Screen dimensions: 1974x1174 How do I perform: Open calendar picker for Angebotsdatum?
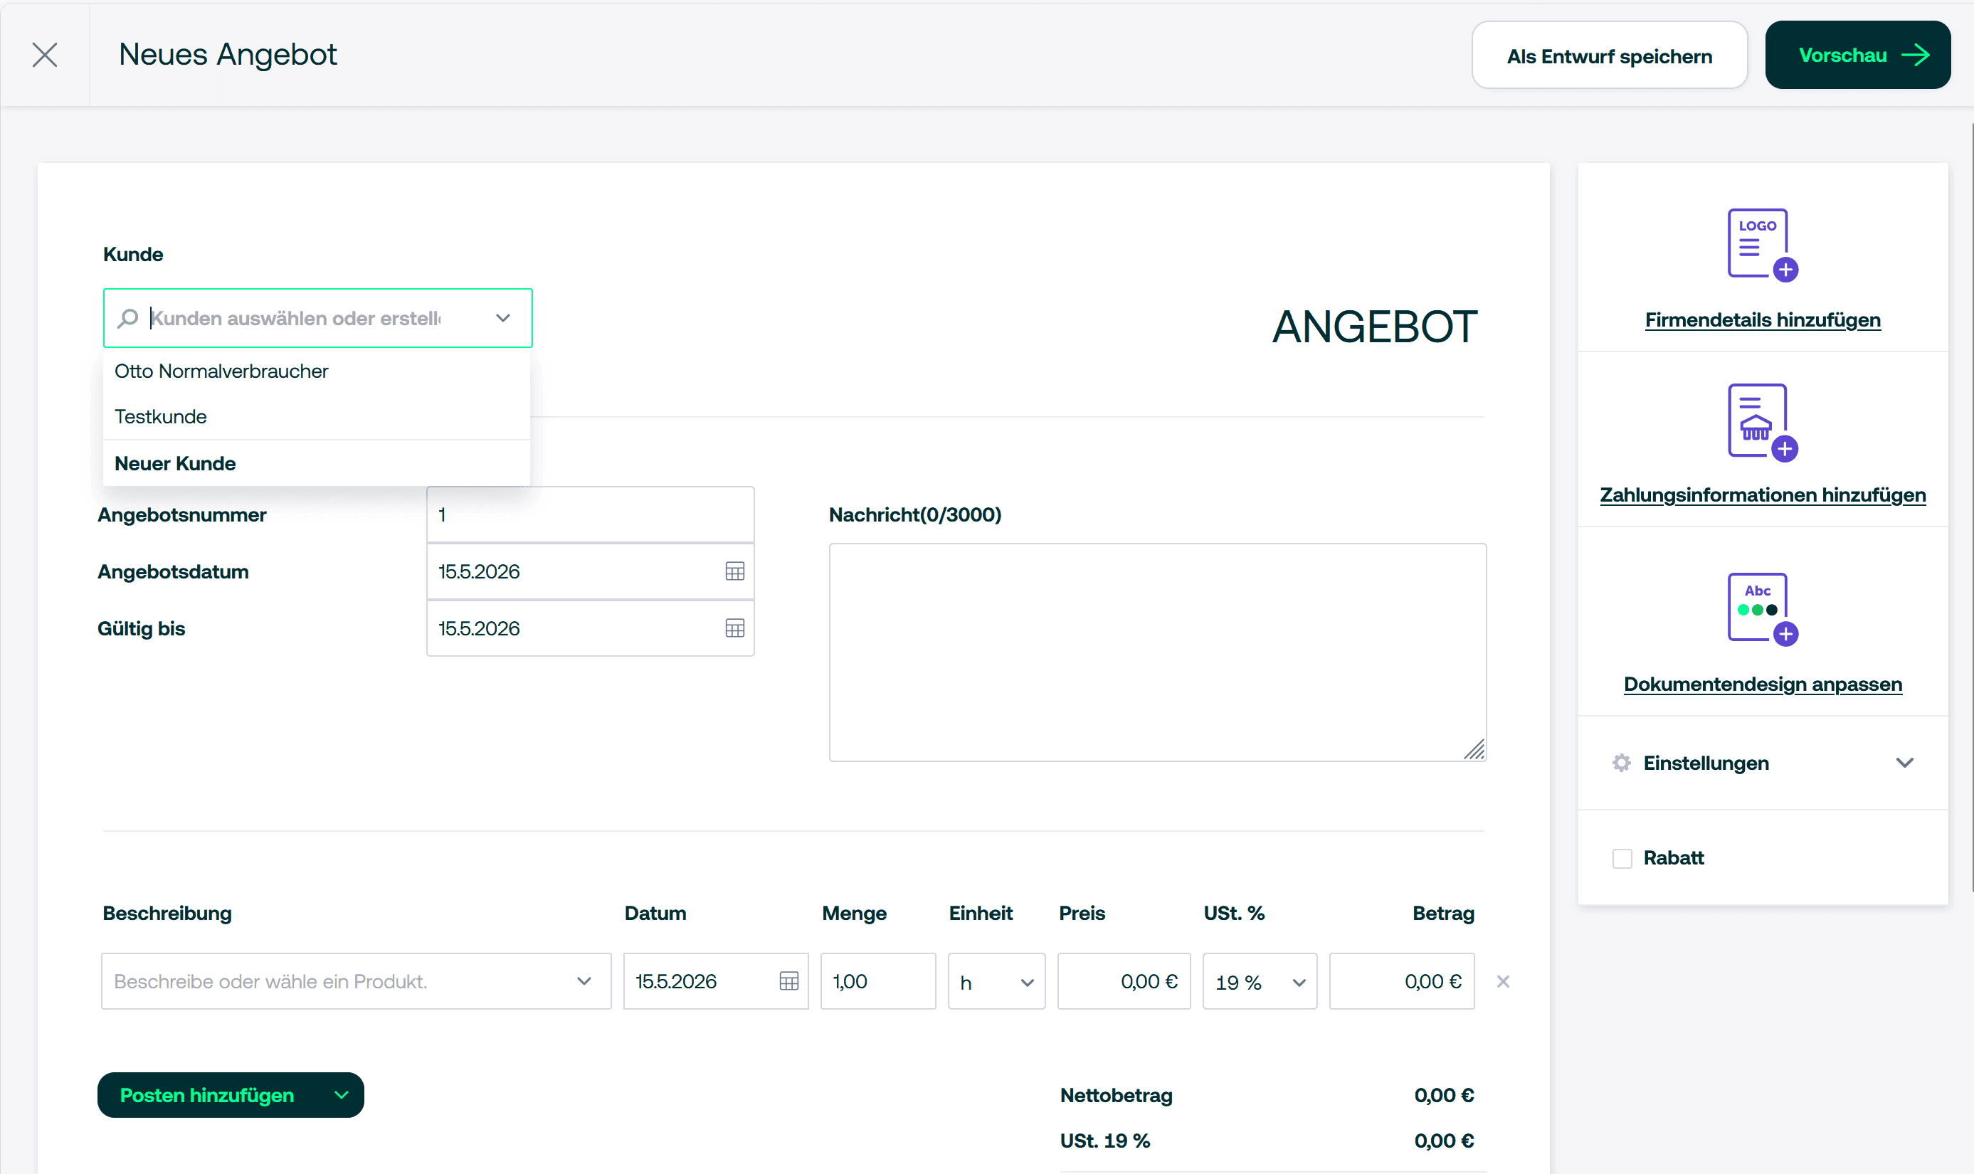coord(735,571)
